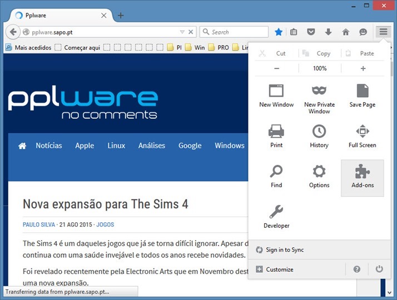Click Windows in site navigation
Viewport: 397px width, 300px height.
tap(230, 146)
